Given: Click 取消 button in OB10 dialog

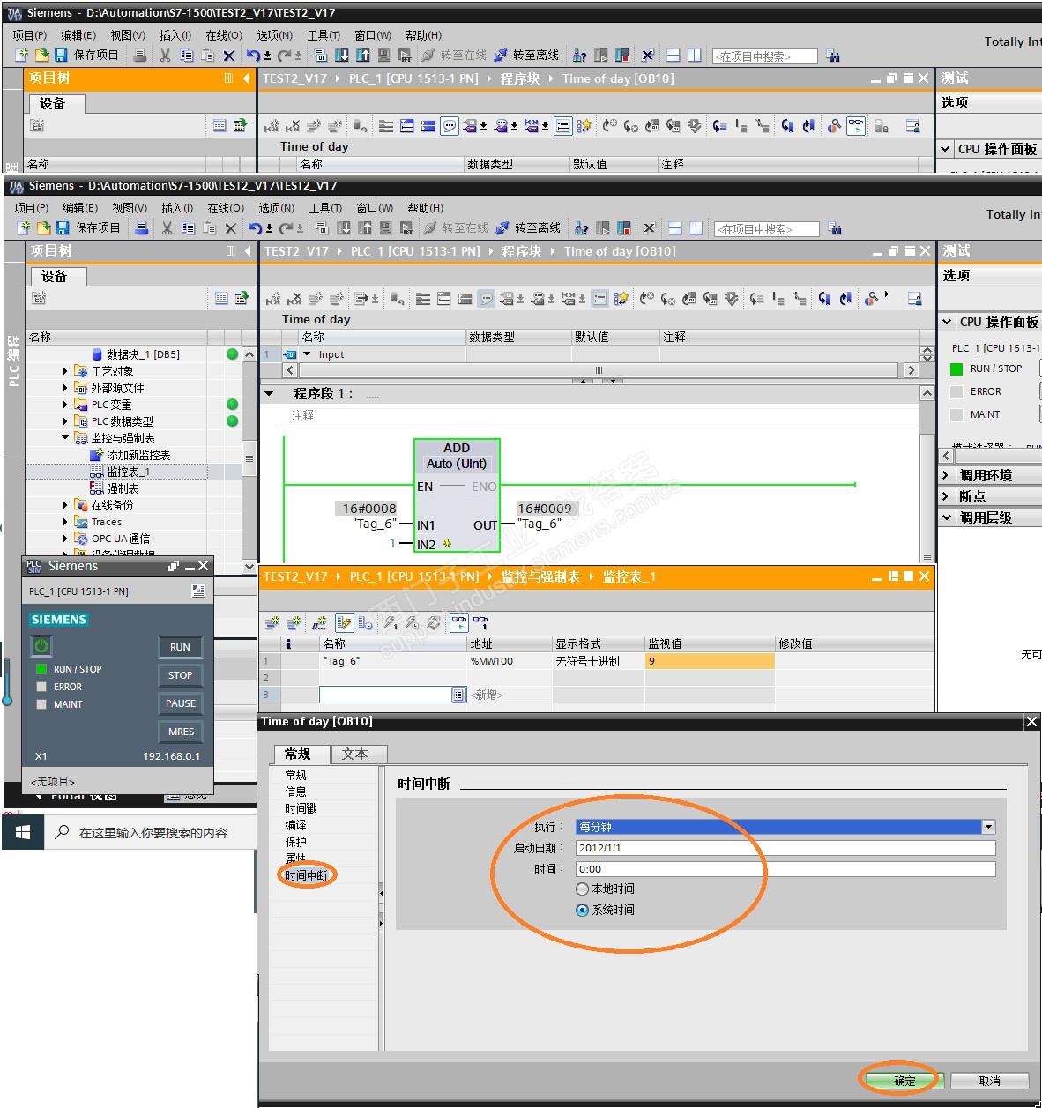Looking at the screenshot, I should (990, 1081).
